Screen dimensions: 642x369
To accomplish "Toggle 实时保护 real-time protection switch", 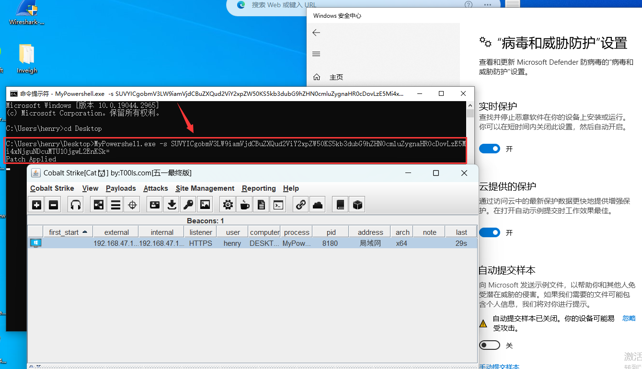I will (x=489, y=149).
